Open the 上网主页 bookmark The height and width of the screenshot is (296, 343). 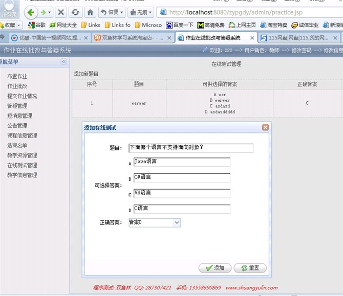pyautogui.click(x=242, y=25)
